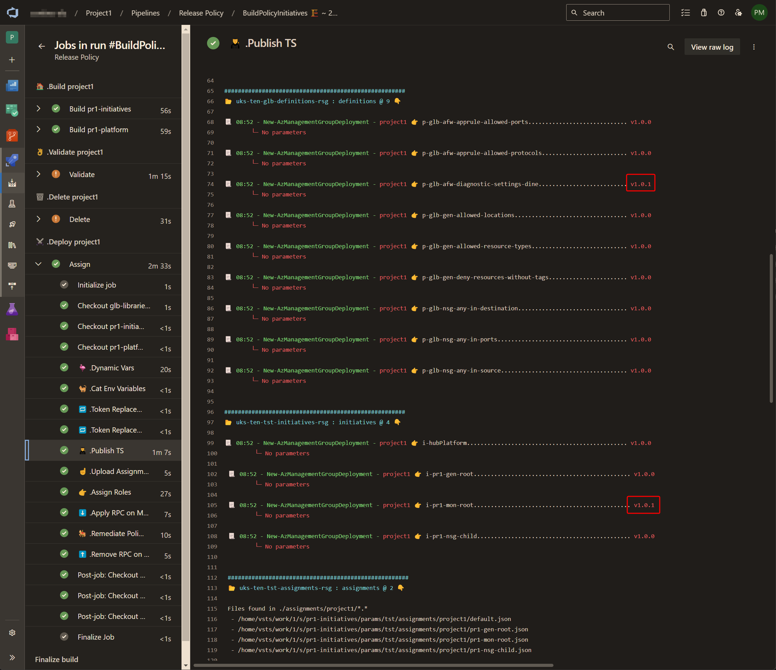Open Test Plans flask icon
The image size is (776, 670).
tap(12, 309)
